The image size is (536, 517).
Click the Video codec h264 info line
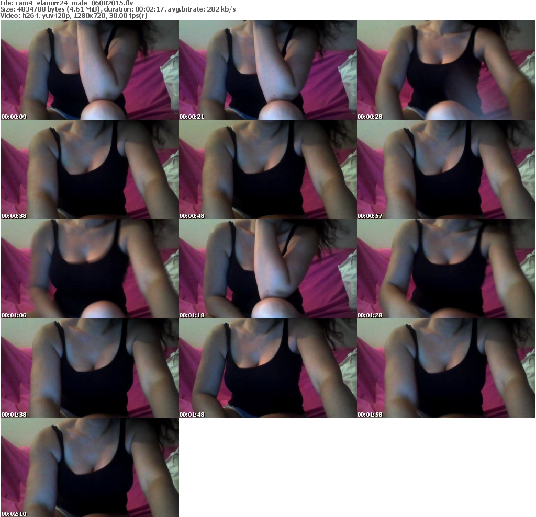74,16
